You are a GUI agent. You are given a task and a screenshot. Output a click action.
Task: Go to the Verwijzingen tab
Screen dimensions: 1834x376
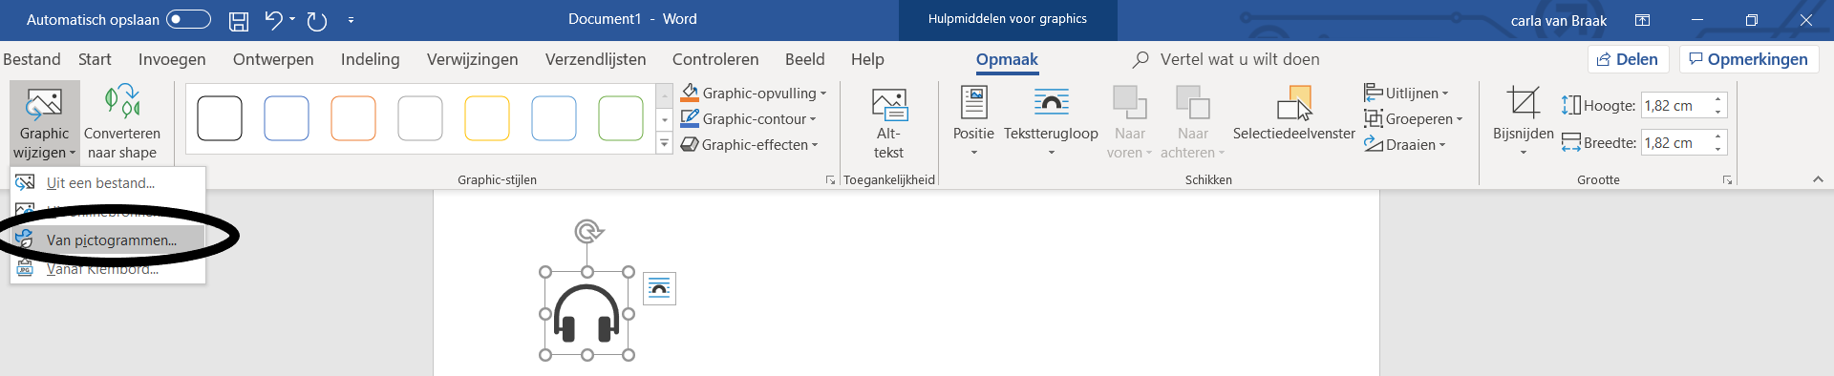pos(473,59)
